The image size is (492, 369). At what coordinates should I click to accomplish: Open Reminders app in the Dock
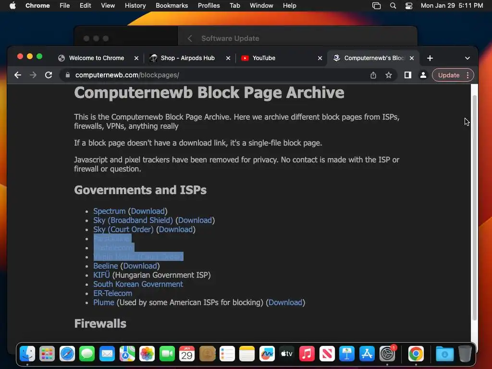tap(227, 354)
